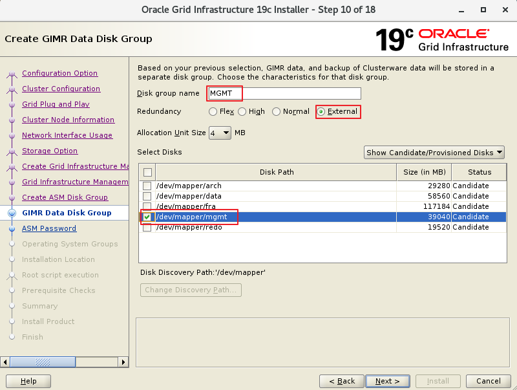
Task: Click the Oracle 19c Grid Infrastructure logo
Action: [x=442, y=39]
